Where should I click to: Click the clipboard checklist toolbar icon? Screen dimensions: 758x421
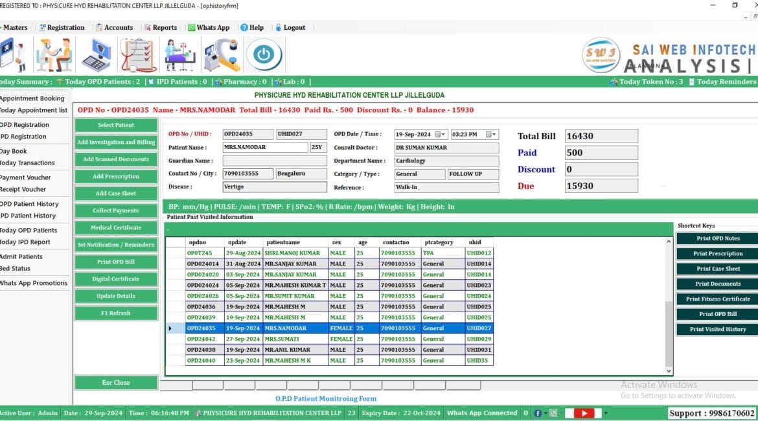136,55
